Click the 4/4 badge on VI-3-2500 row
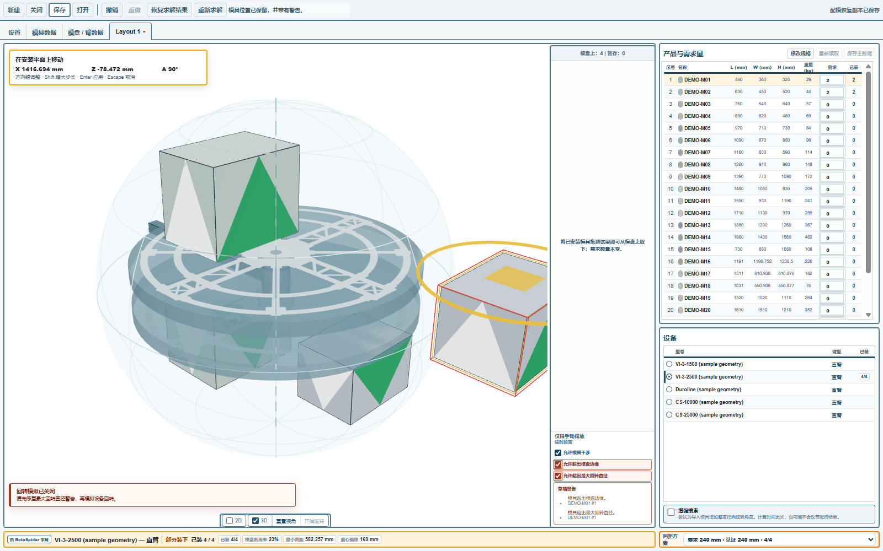 pos(864,377)
